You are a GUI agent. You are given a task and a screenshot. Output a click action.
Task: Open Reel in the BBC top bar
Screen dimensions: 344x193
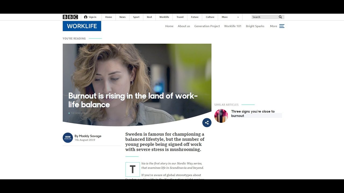coord(149,17)
